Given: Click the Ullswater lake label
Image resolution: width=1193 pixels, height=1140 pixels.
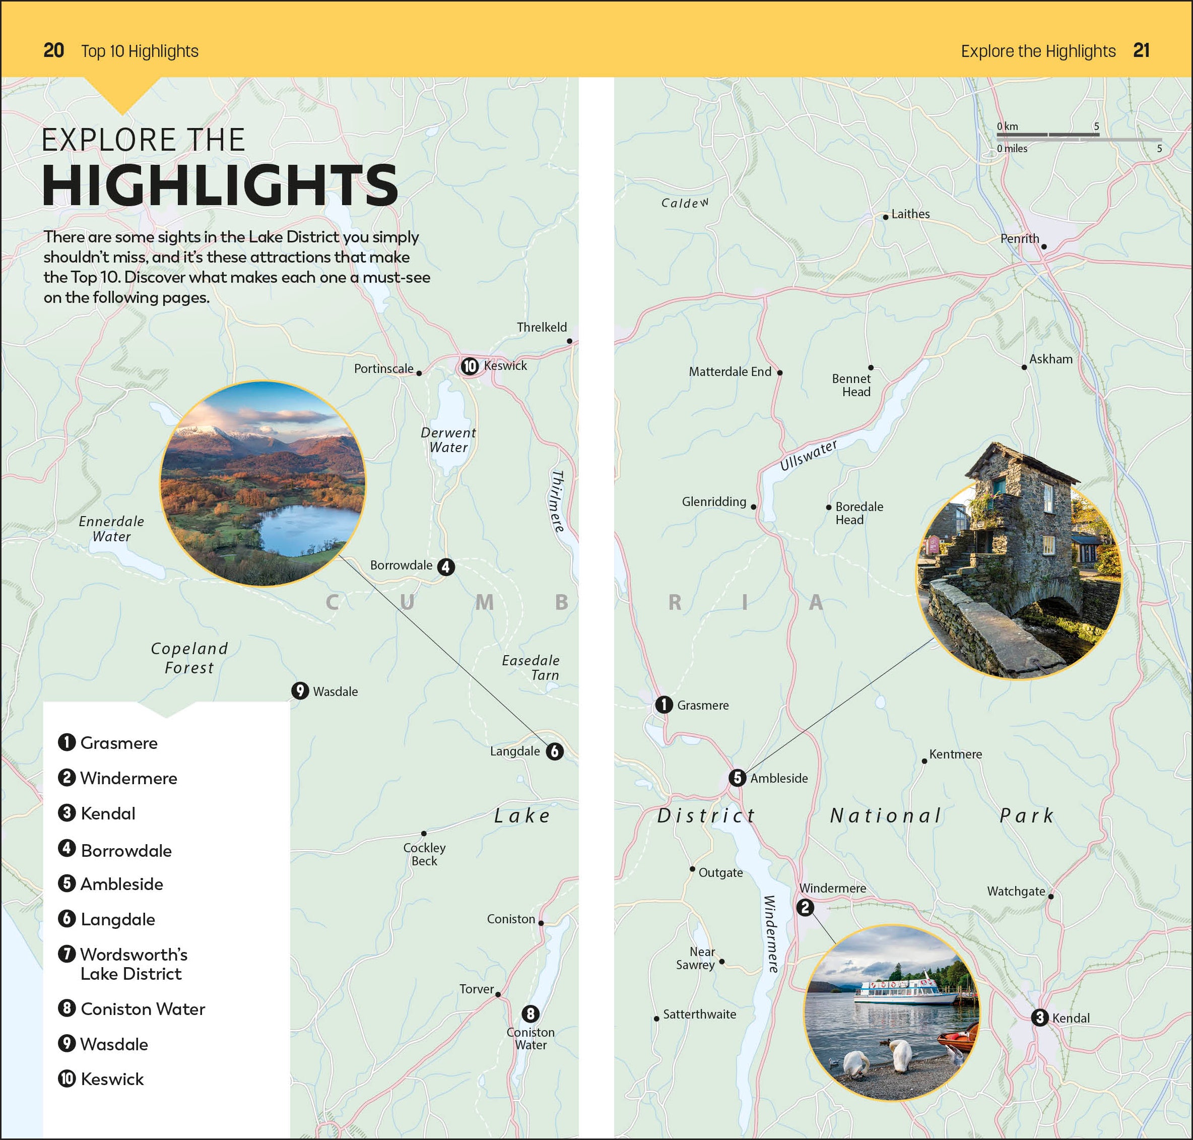Looking at the screenshot, I should coord(808,455).
